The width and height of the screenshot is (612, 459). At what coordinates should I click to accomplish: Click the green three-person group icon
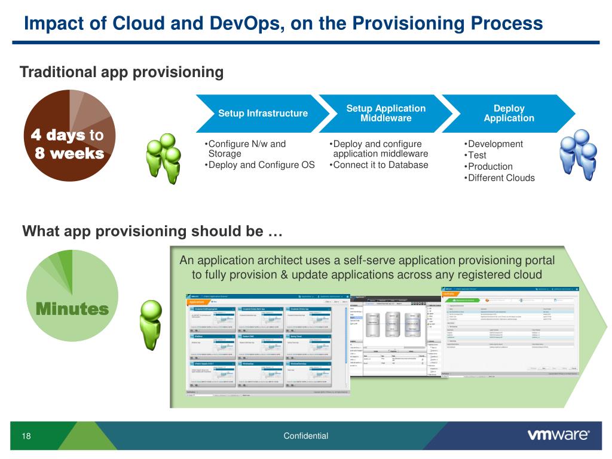[x=164, y=158]
